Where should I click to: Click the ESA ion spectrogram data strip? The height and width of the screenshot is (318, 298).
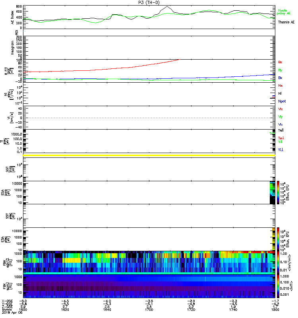(x=272, y=192)
